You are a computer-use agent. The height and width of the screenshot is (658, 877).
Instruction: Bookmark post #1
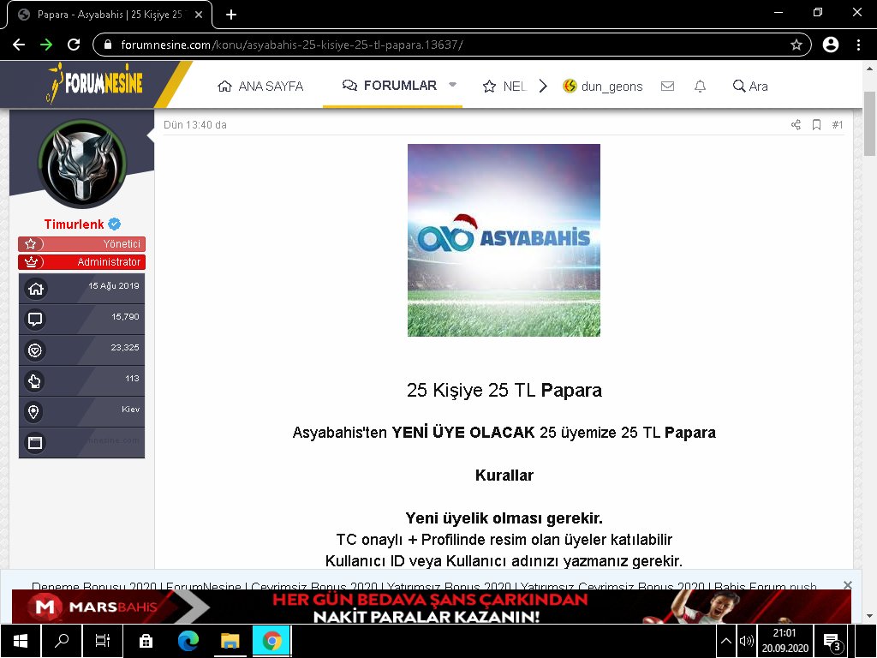pos(816,125)
